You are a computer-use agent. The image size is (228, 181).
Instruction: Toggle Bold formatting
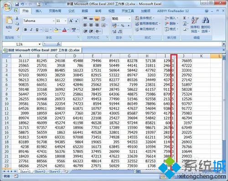coord(26,30)
